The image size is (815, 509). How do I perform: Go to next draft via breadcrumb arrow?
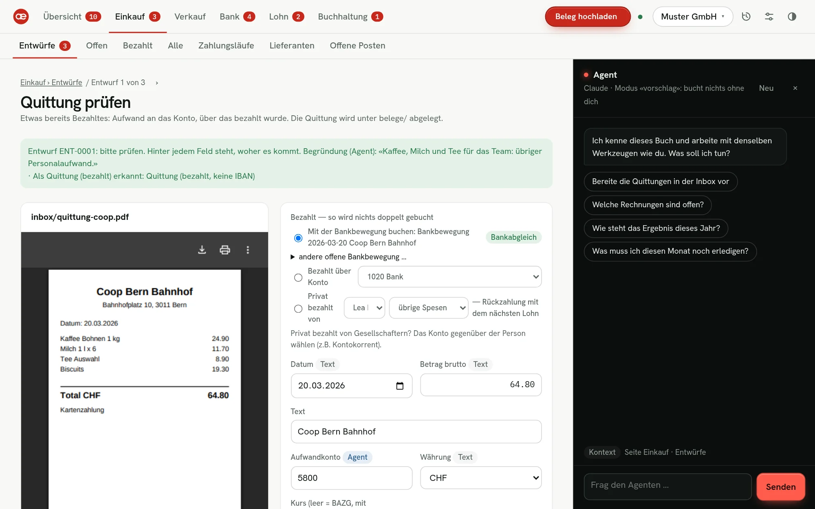click(x=157, y=83)
